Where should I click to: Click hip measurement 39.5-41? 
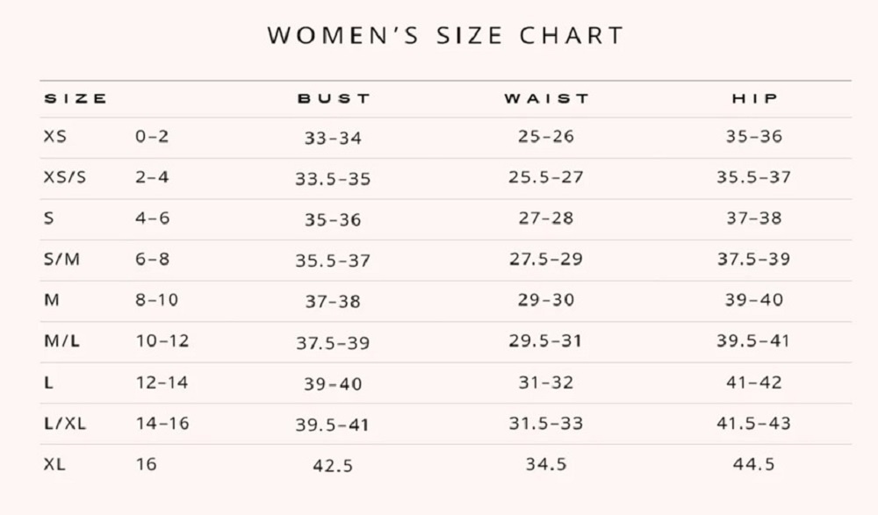(x=753, y=341)
